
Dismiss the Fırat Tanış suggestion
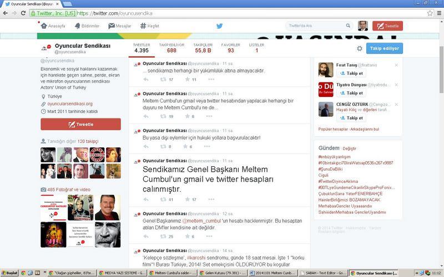(x=396, y=65)
